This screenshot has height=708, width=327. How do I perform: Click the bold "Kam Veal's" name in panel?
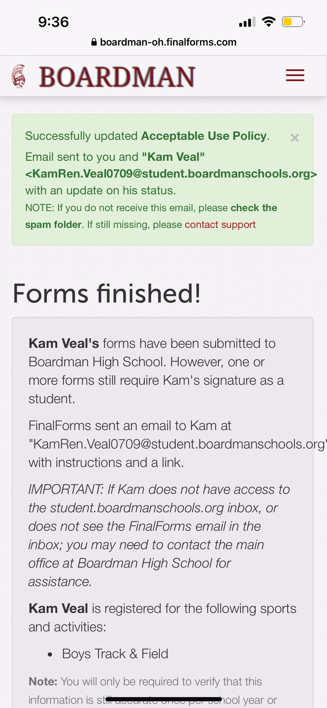point(64,343)
